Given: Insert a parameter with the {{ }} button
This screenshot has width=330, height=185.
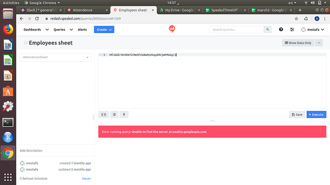Looking at the screenshot, I should click(x=104, y=115).
